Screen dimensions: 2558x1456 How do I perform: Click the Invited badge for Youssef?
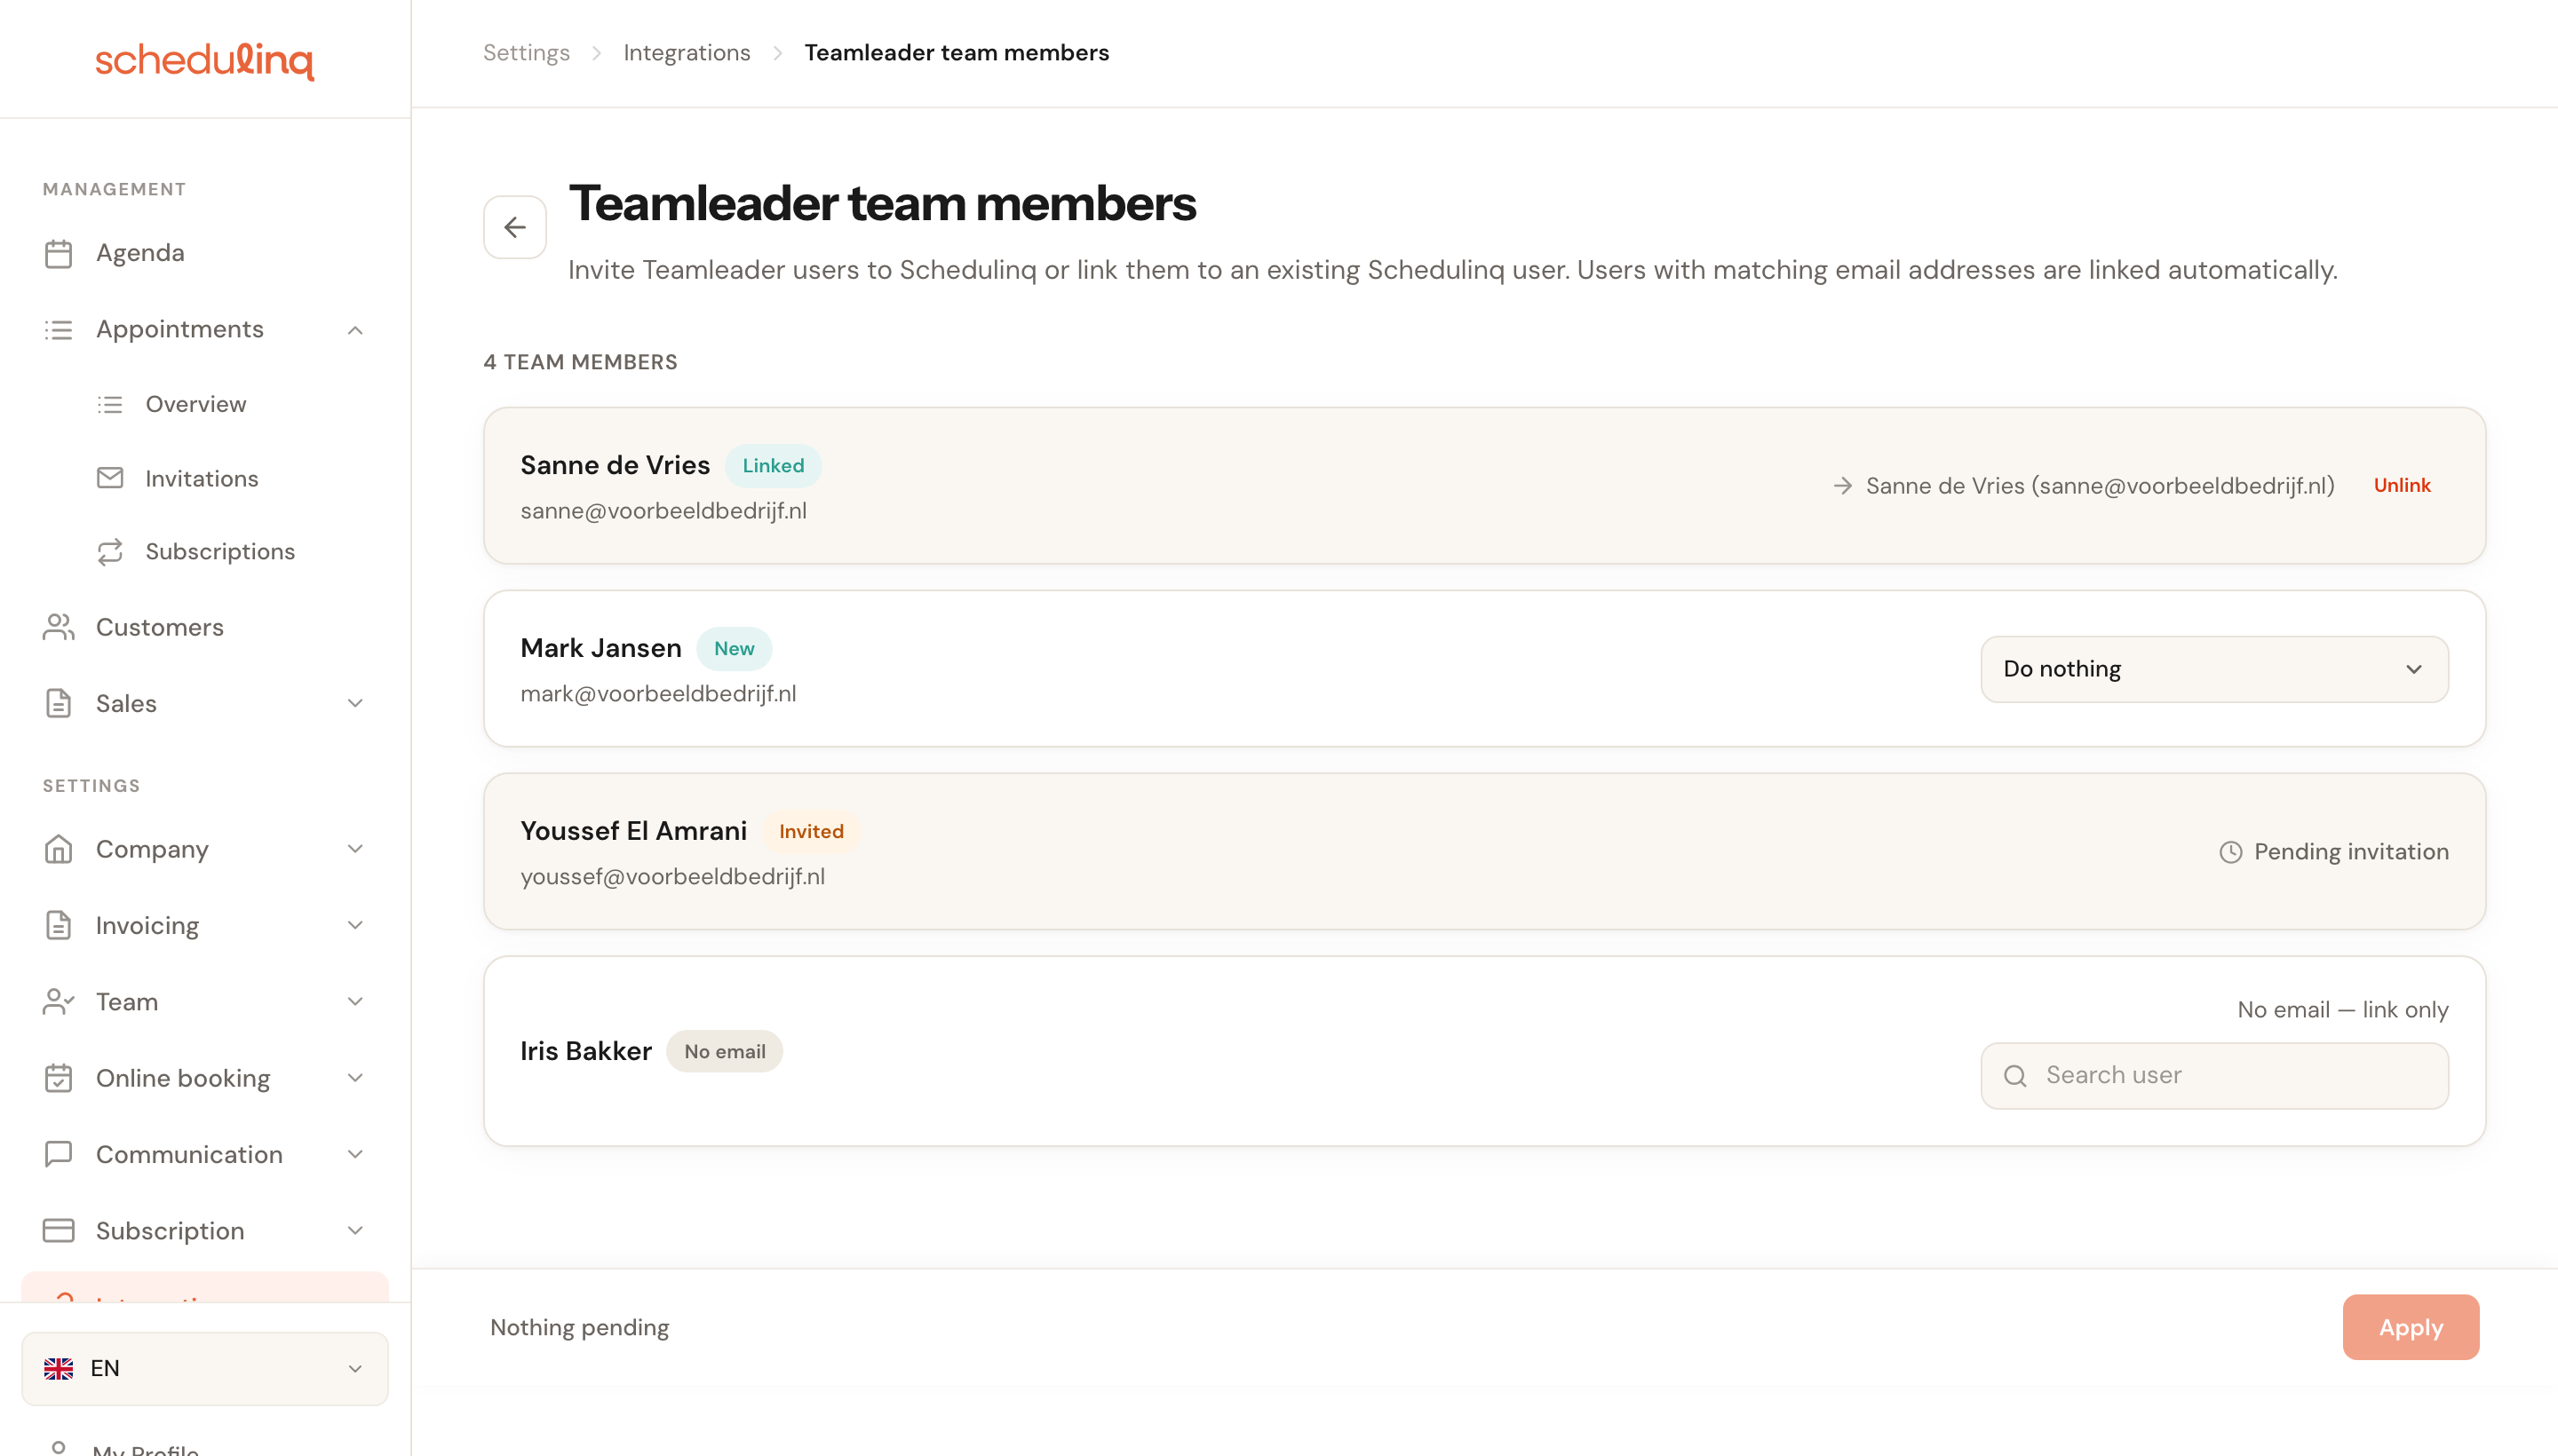click(811, 832)
